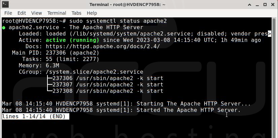
Task: Click the 'root@HVDENCP7958:~#' prompt
Action: click(x=34, y=21)
